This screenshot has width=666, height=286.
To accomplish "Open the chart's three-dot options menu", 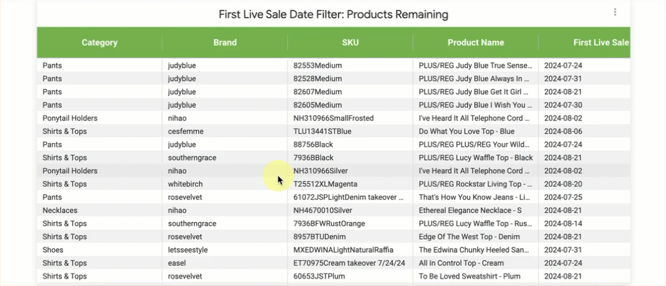I will tap(615, 13).
